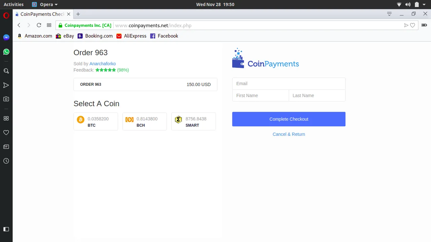Click the send-to-My-Flow arrow icon in address bar

tap(406, 25)
